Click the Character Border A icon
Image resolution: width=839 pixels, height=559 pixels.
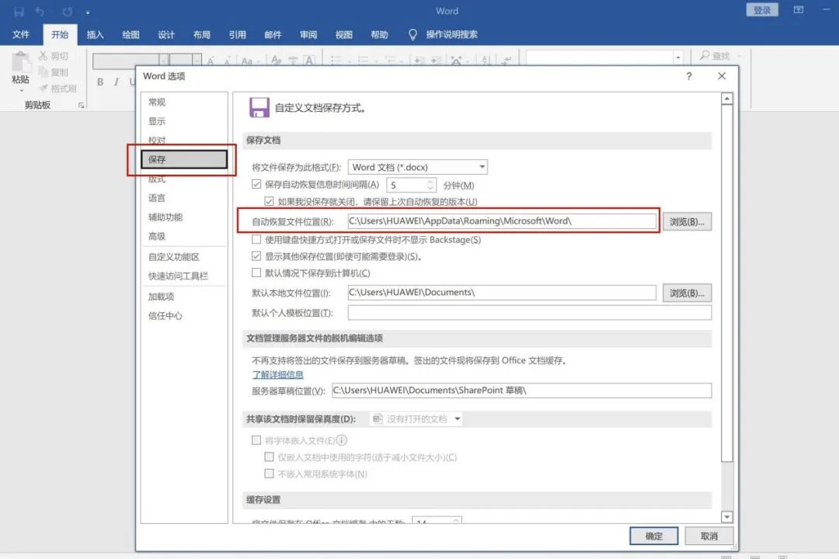pos(309,61)
